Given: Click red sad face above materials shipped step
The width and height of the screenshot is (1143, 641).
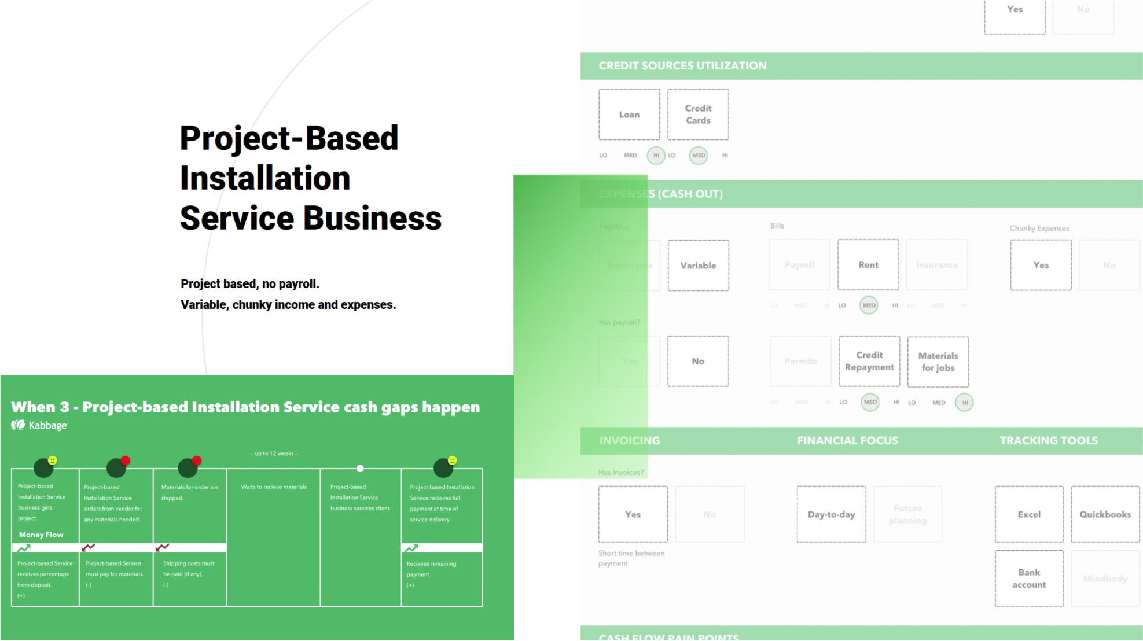Looking at the screenshot, I should [197, 461].
